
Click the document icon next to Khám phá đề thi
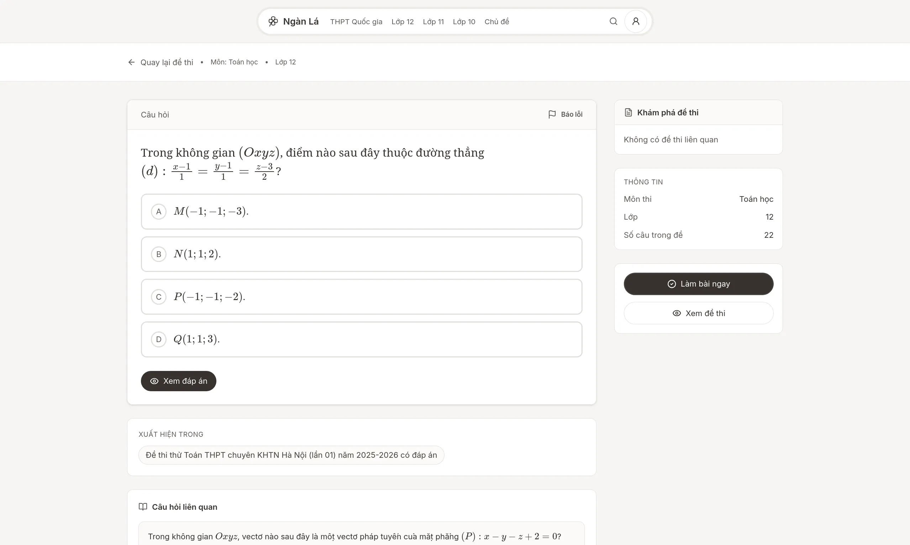point(628,112)
